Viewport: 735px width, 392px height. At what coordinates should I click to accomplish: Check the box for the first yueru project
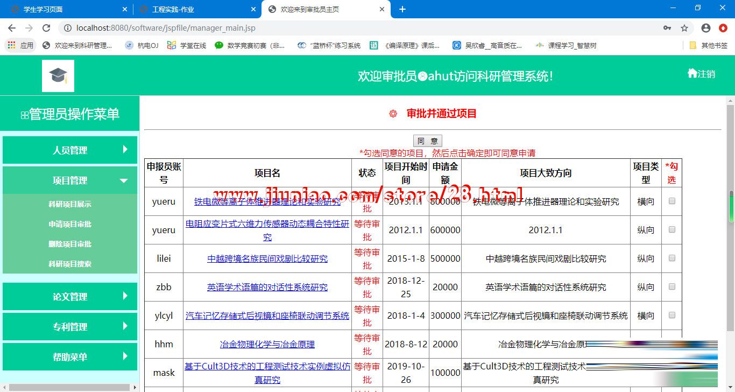[x=672, y=201]
